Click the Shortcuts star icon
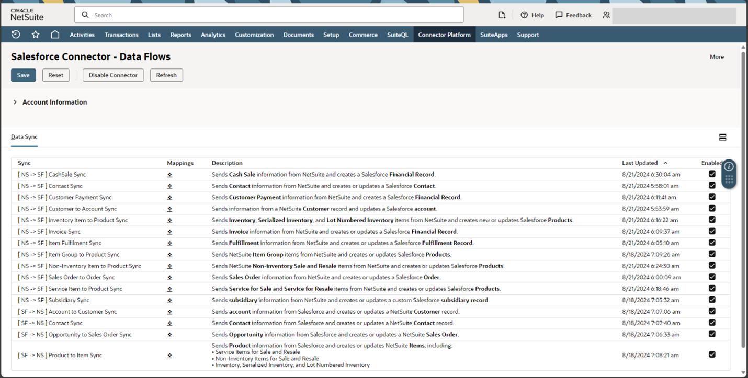The width and height of the screenshot is (748, 378). (x=36, y=35)
